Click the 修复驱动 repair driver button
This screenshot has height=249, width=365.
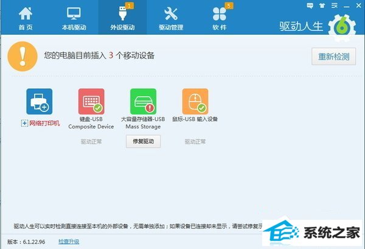(x=143, y=141)
